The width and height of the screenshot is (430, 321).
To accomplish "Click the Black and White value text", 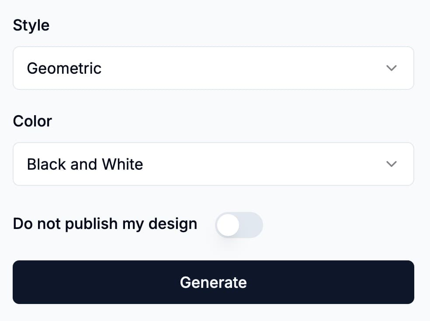I will (85, 164).
